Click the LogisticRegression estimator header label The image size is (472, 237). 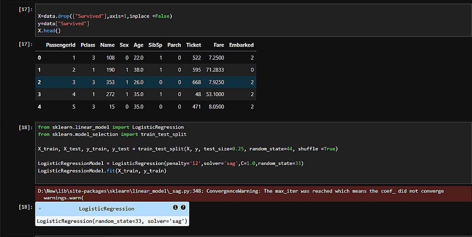coord(106,208)
